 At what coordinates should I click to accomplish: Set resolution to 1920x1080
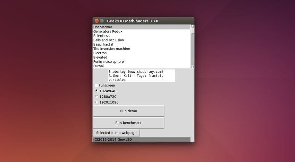pyautogui.click(x=97, y=102)
